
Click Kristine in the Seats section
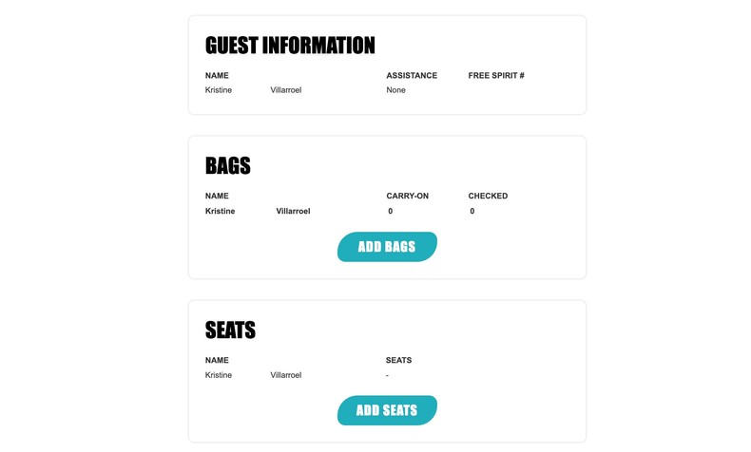click(x=219, y=375)
